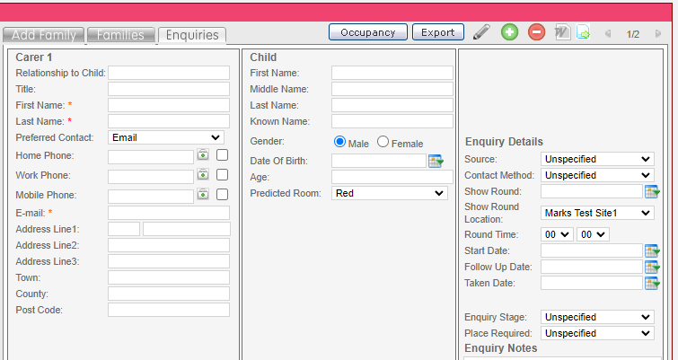Viewport: 678px width, 360px height.
Task: Select the Female gender radio button
Action: coord(383,142)
